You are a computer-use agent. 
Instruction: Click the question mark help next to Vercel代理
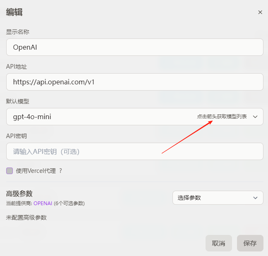60,171
